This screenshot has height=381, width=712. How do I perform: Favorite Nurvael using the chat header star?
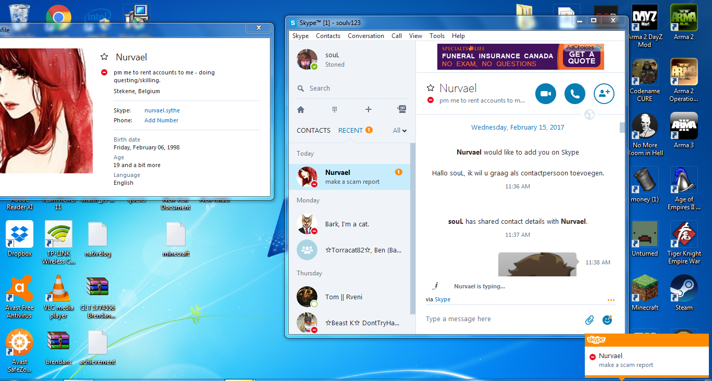[431, 88]
